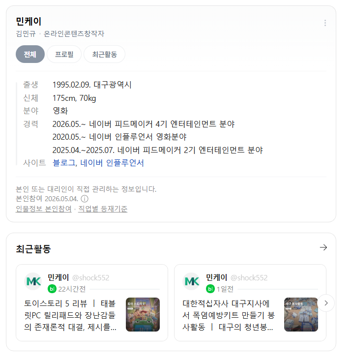
Task: Click MK avatar on 대한적십자사 post
Action: coord(191,281)
